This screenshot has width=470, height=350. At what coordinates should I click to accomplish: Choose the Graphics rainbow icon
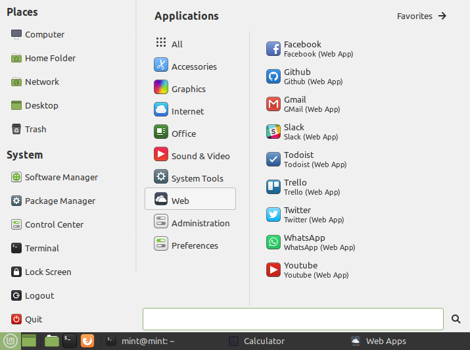(161, 87)
